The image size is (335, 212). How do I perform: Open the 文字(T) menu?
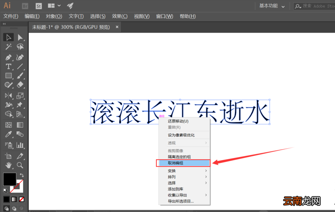(x=76, y=16)
